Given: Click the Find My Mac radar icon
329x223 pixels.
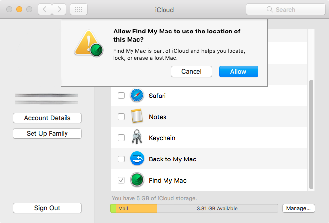Looking at the screenshot, I should pyautogui.click(x=137, y=180).
